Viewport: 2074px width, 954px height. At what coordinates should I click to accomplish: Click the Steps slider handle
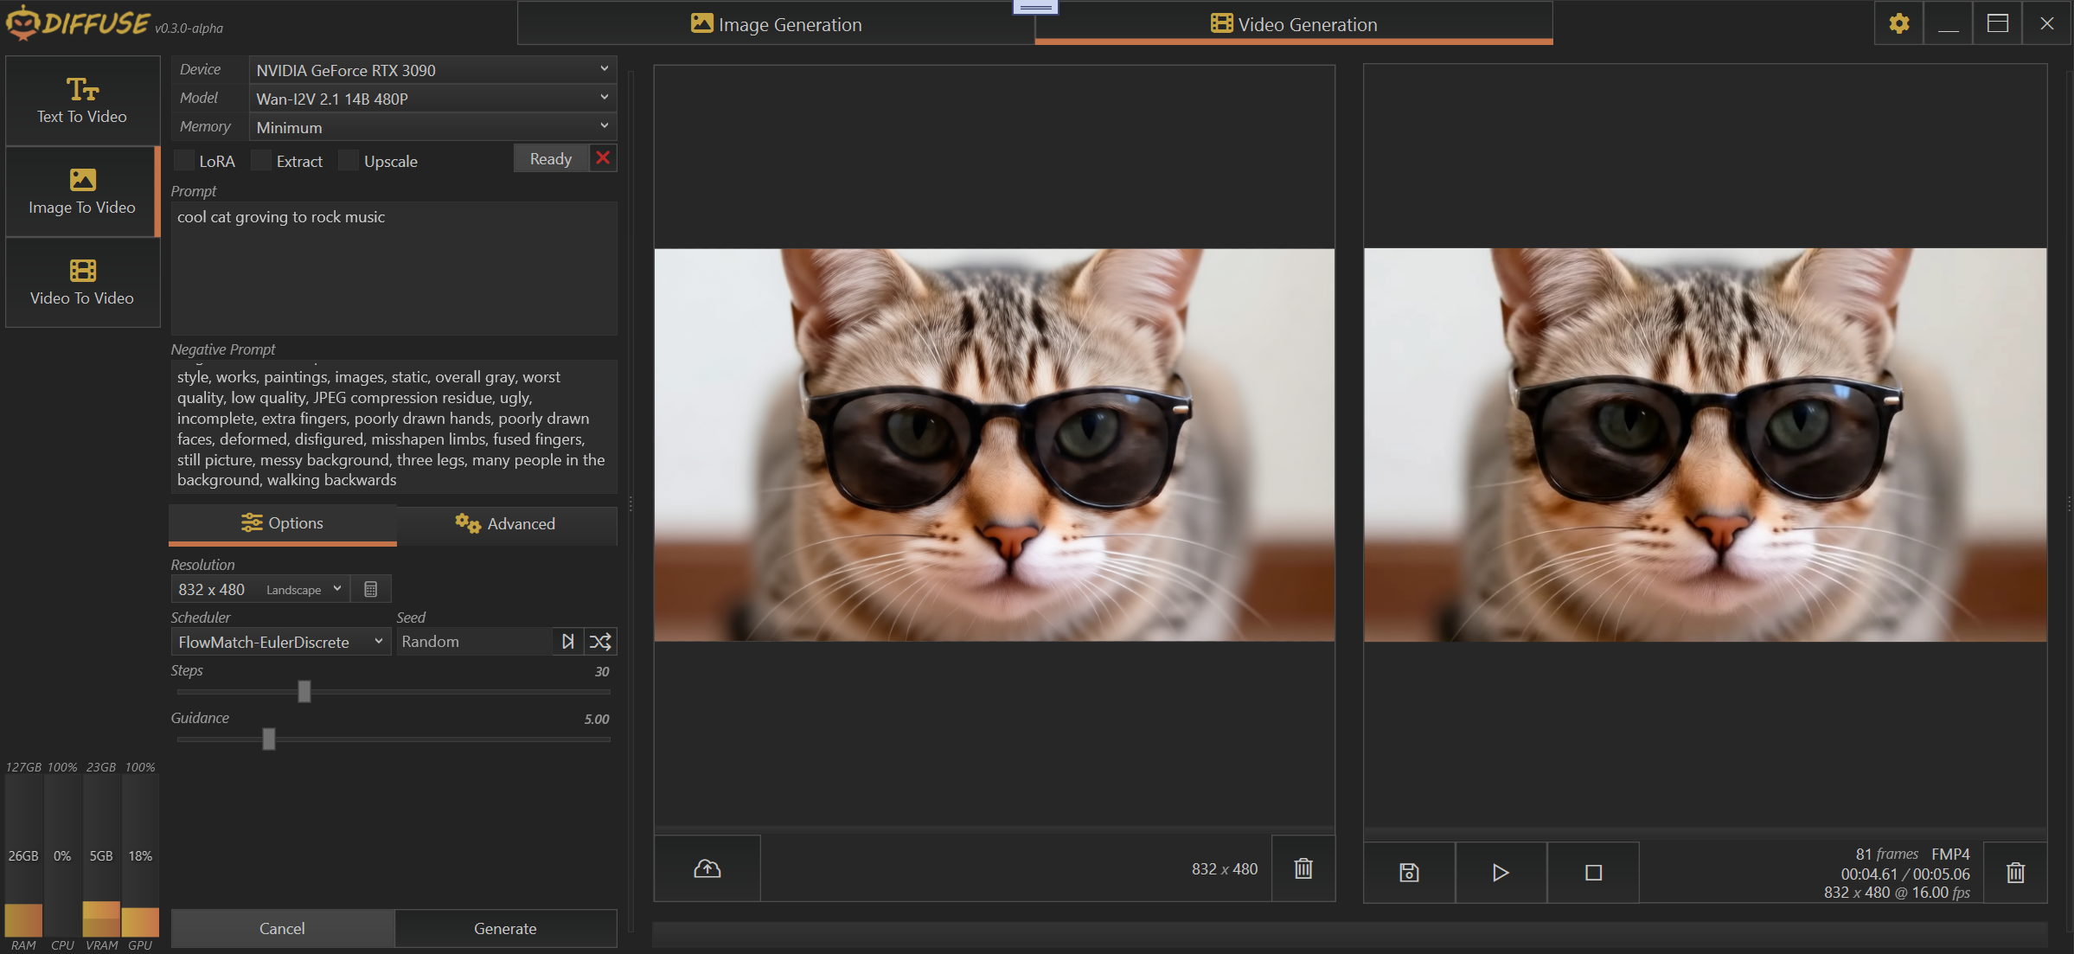click(x=304, y=692)
